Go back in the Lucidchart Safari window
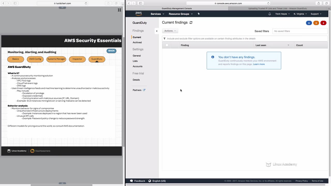Screen dimensions: 331x186 (x=3, y=3)
